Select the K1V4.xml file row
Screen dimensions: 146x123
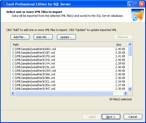click(69, 63)
